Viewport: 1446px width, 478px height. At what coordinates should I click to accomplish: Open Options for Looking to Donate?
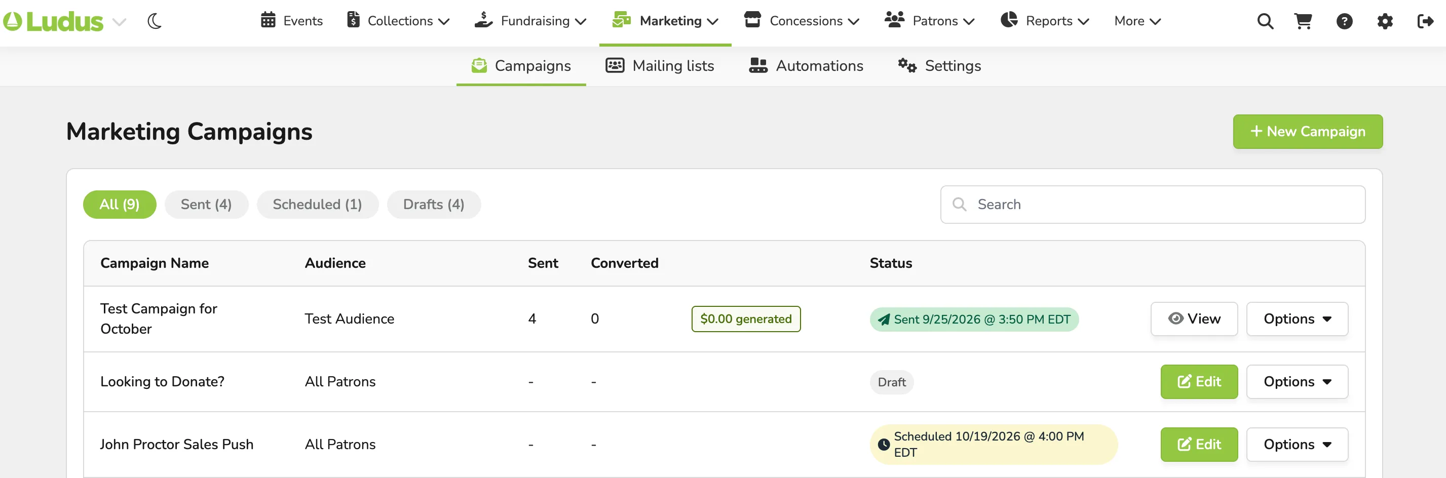(1297, 381)
